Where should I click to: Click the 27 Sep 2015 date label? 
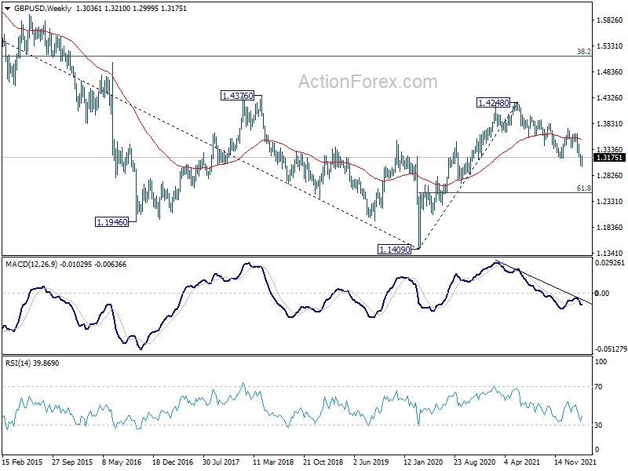[72, 462]
